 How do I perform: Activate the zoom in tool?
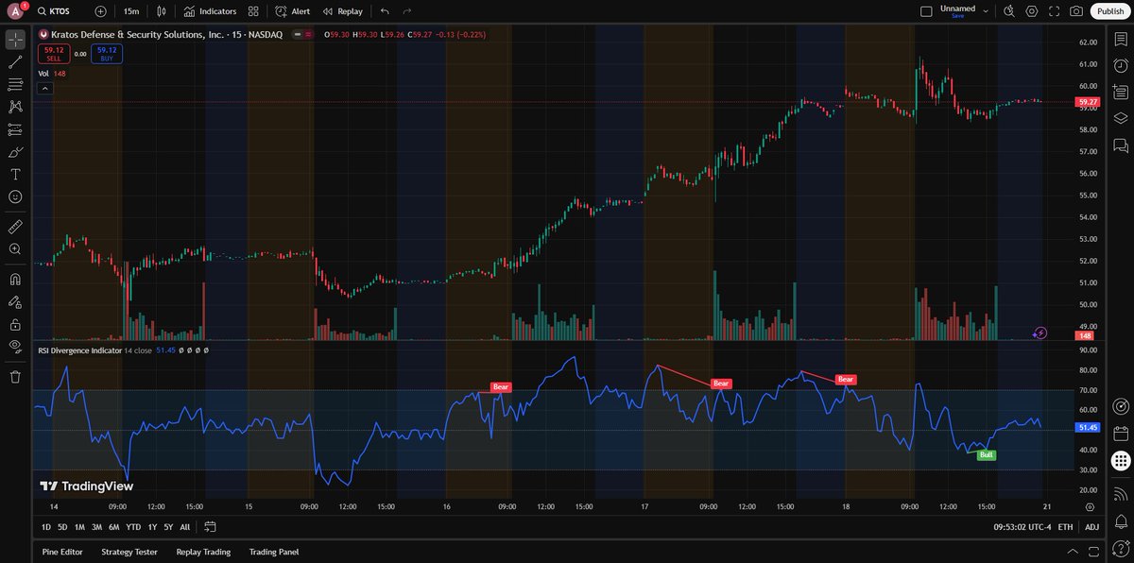click(x=15, y=249)
